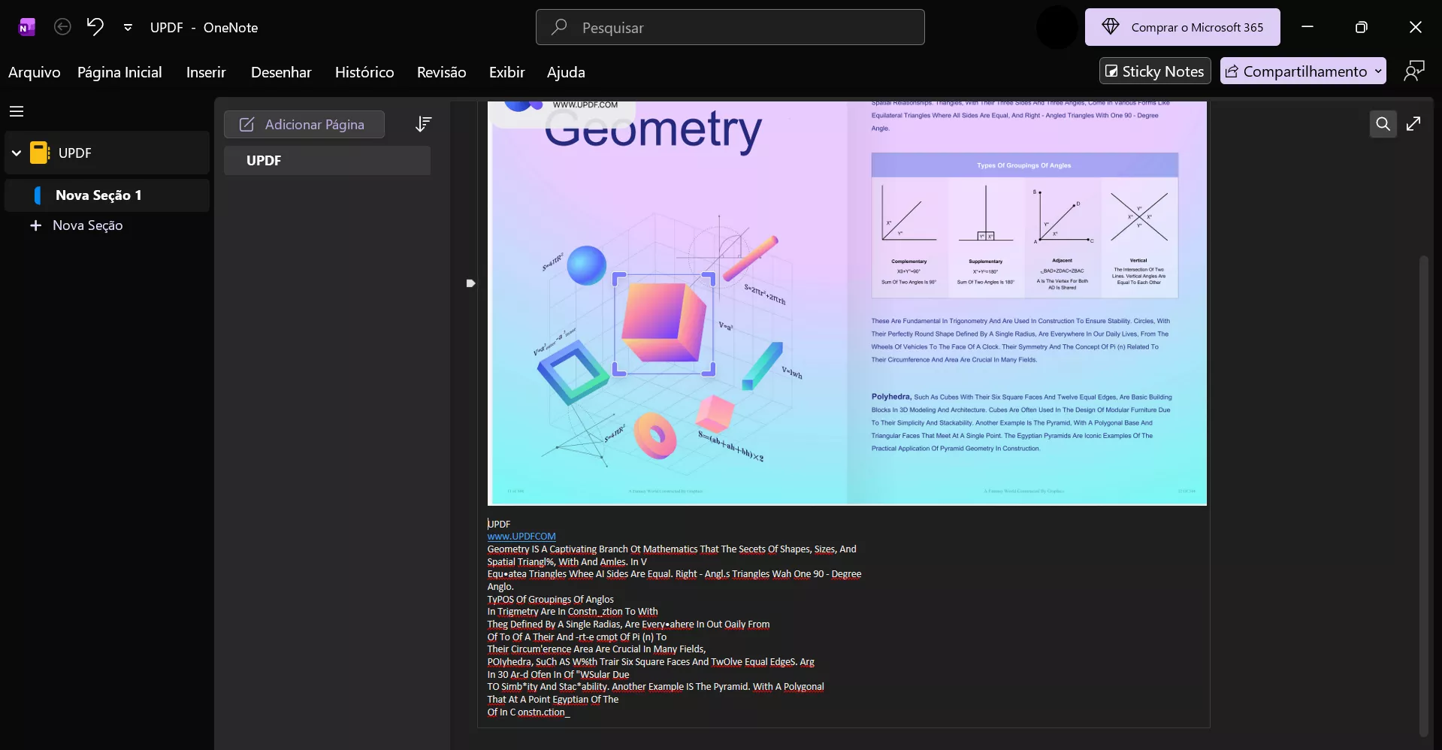
Task: Collapse the UPDF notebook with its chevron
Action: (x=15, y=152)
